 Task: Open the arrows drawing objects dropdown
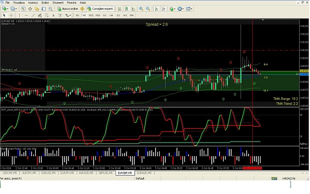(68, 15)
